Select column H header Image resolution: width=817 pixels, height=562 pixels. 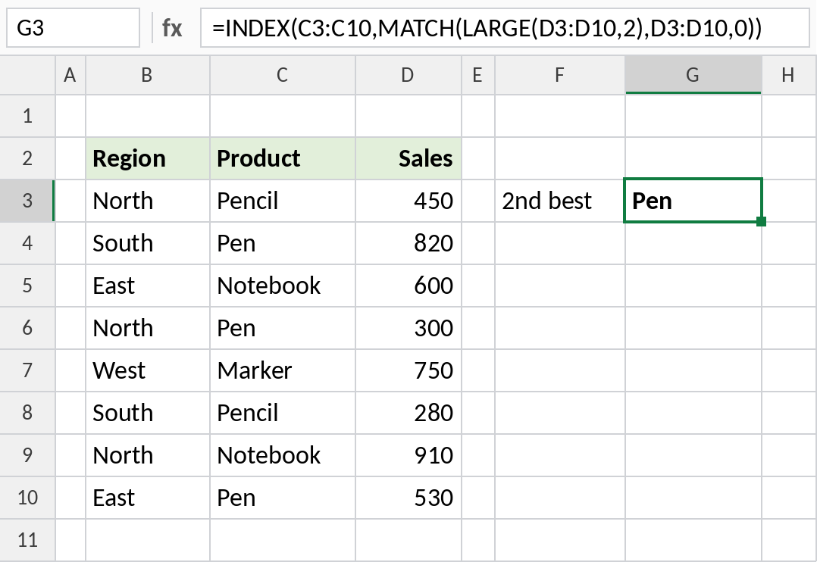click(x=789, y=75)
